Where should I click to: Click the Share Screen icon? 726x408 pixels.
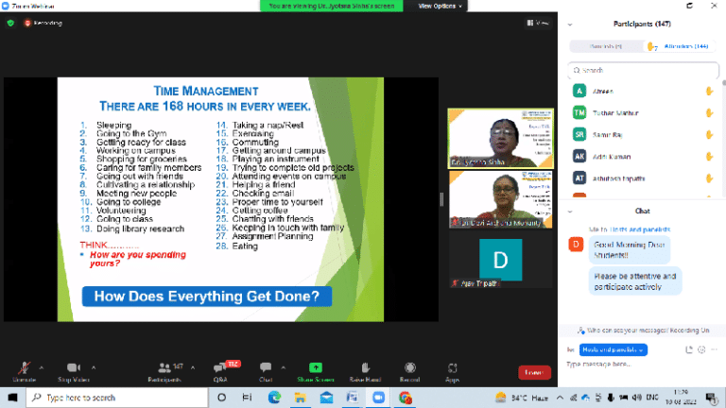(x=316, y=367)
